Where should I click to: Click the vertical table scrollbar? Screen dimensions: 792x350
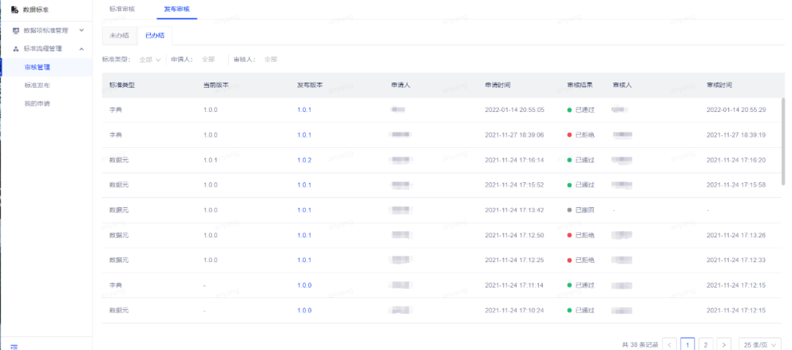783,142
